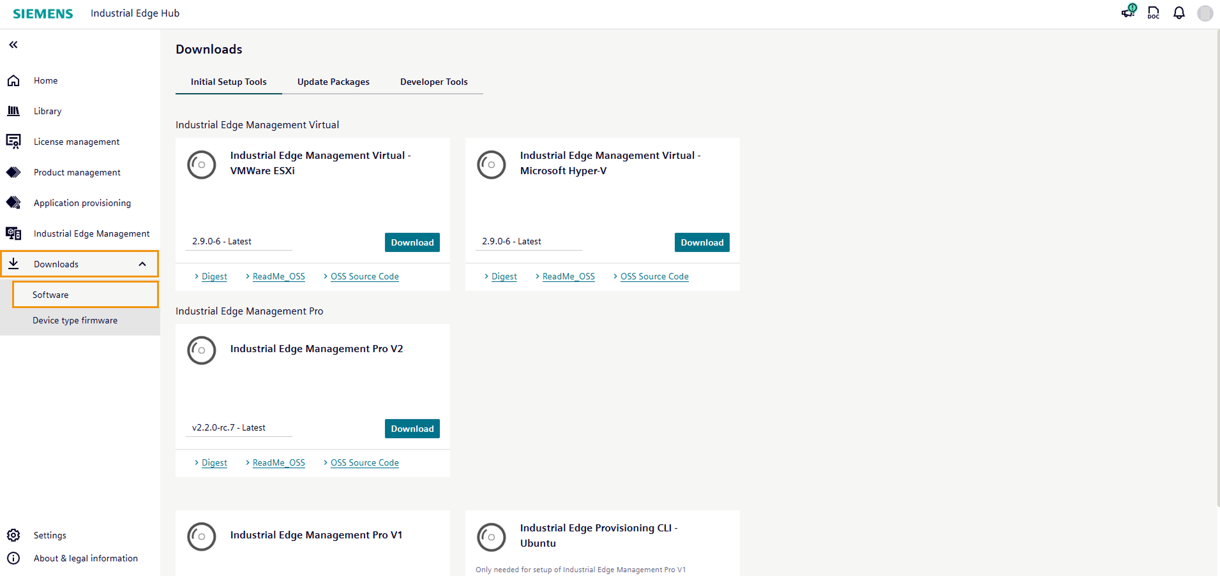Click the Industrial Edge Management Pro V2 title
Image resolution: width=1220 pixels, height=576 pixels.
tap(317, 349)
